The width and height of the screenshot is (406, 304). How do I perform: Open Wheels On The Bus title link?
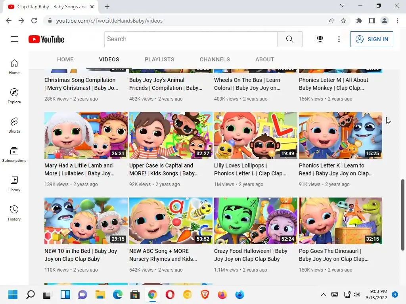(247, 84)
